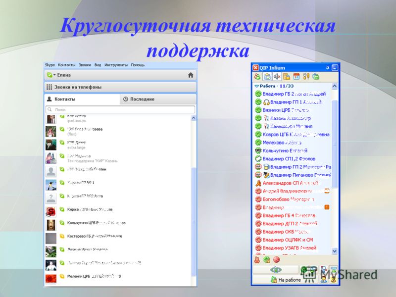
Task: Click the green flower lock icon at QIP bottom
Action: pyautogui.click(x=267, y=260)
